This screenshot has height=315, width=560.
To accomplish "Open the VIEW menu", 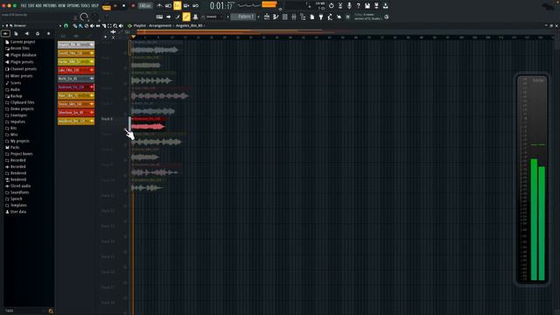I will (62, 6).
